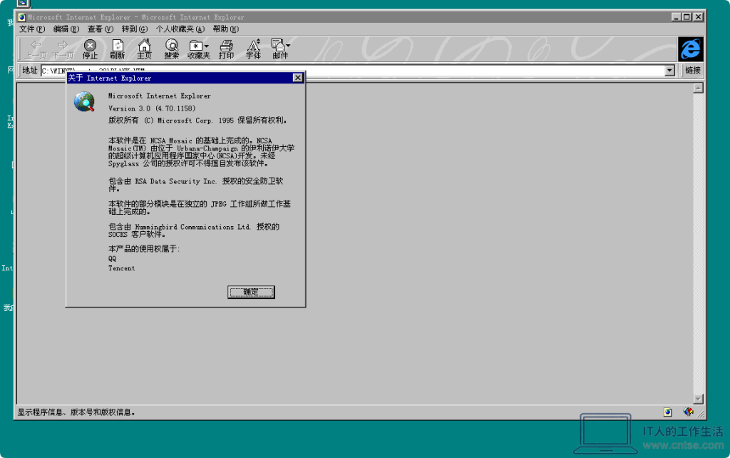Click the Forward (下一页) toolbar icon
Screen dimensions: 730x458
click(x=63, y=49)
